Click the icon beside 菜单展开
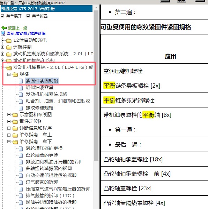Screen dimensions: 208x209 coord(2,16)
